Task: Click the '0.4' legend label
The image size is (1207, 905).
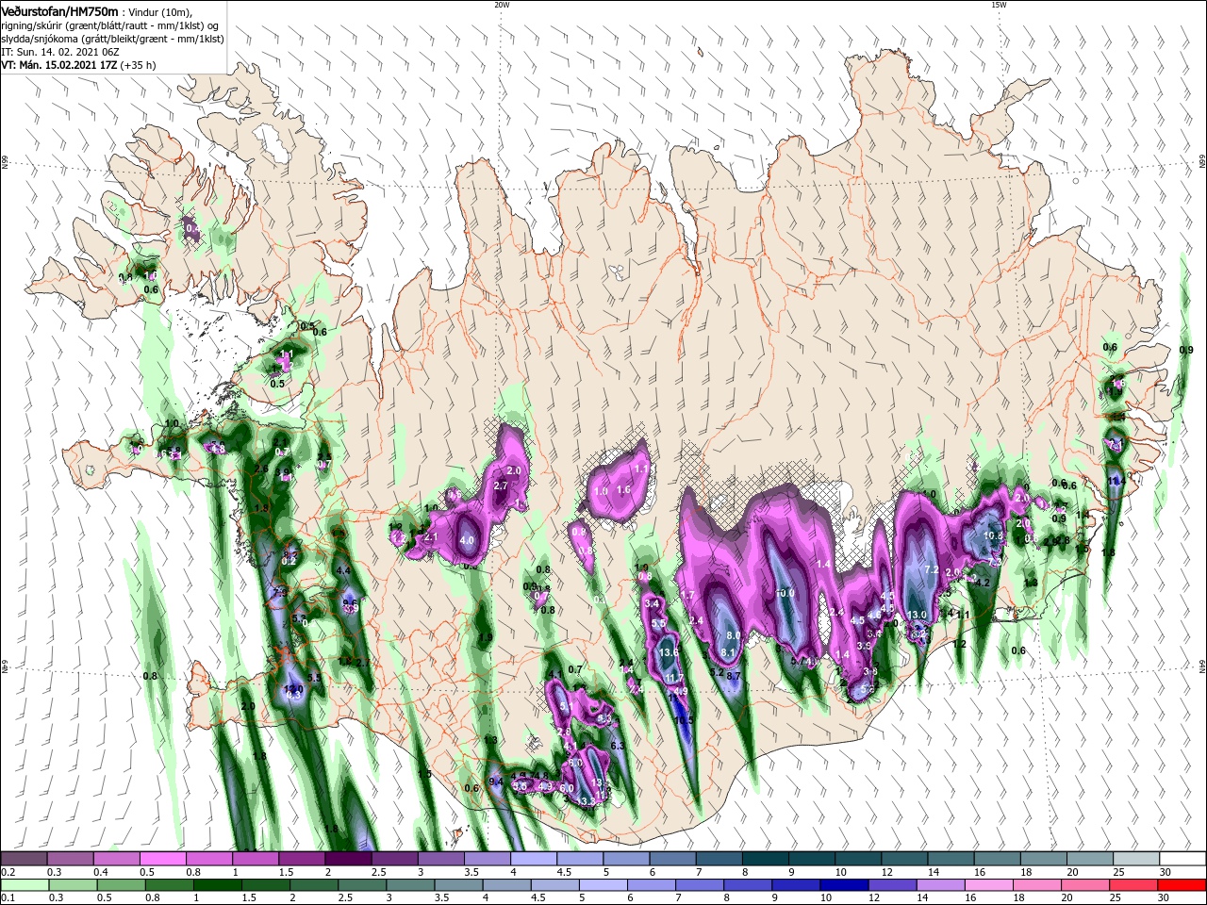Action: 101,872
